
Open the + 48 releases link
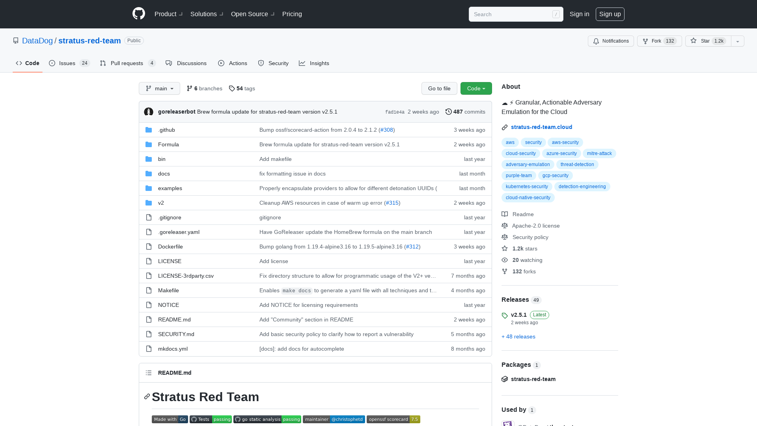[518, 336]
